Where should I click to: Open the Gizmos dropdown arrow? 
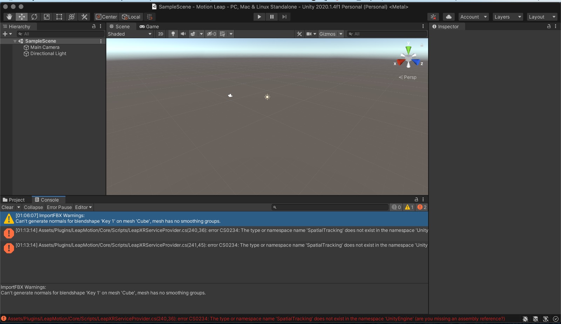341,34
